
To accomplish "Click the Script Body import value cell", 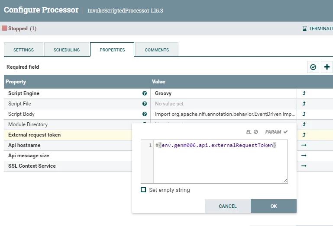I will (x=223, y=114).
